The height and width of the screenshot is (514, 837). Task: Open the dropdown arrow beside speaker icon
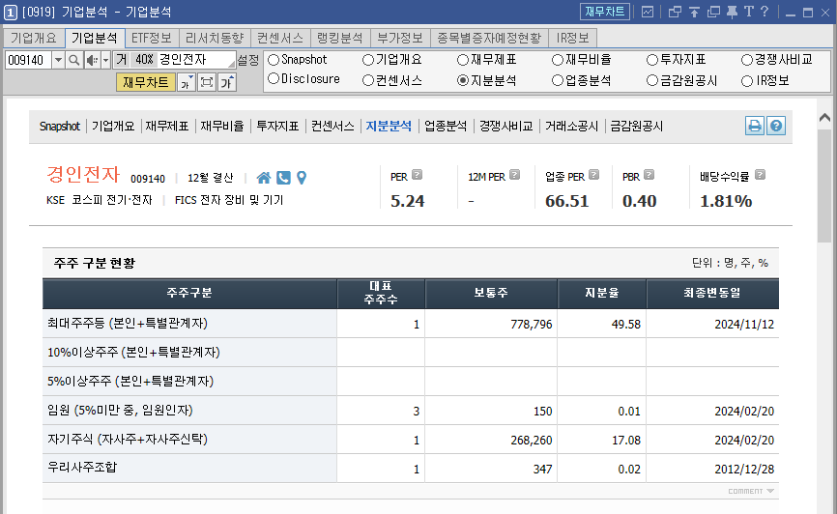(105, 60)
